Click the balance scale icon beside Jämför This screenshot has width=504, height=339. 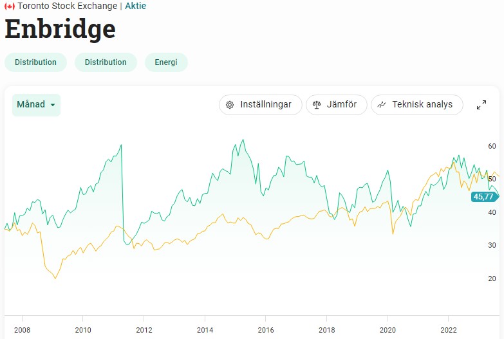(317, 105)
